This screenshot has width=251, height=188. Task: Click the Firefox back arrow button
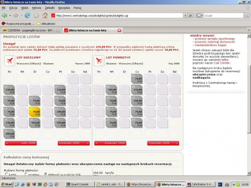click(x=5, y=16)
